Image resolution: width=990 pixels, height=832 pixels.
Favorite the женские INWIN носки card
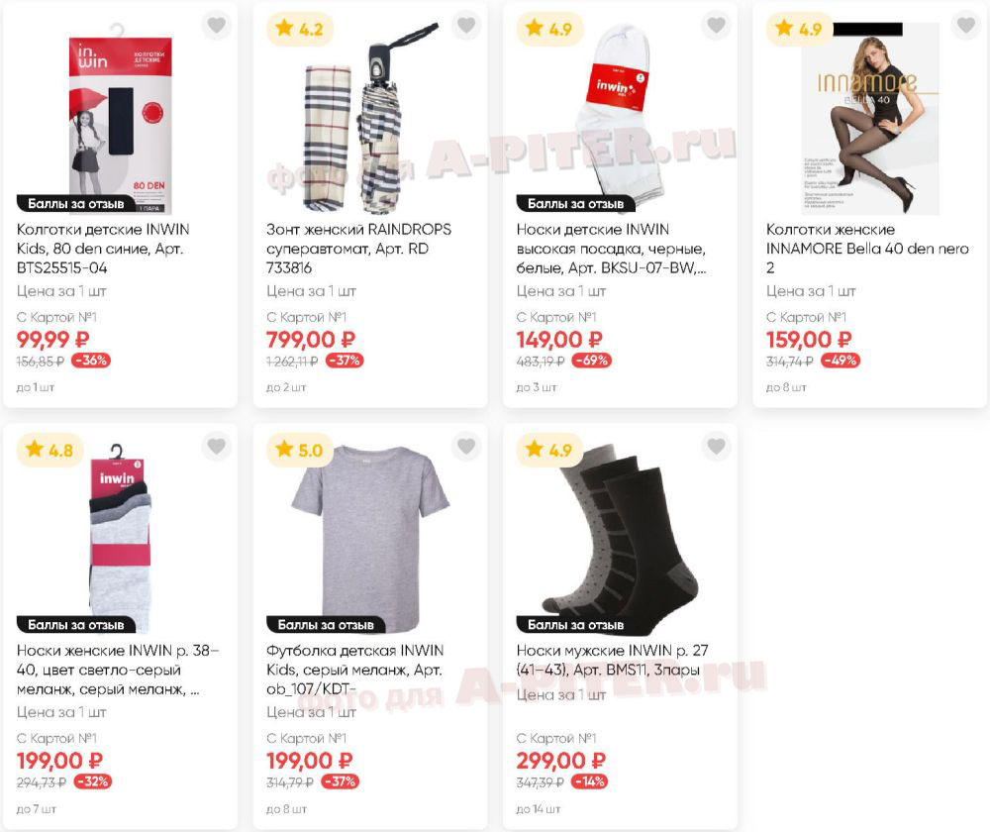[217, 447]
